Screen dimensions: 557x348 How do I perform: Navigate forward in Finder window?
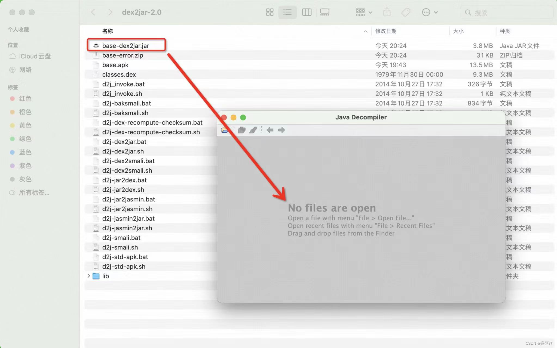pyautogui.click(x=110, y=12)
